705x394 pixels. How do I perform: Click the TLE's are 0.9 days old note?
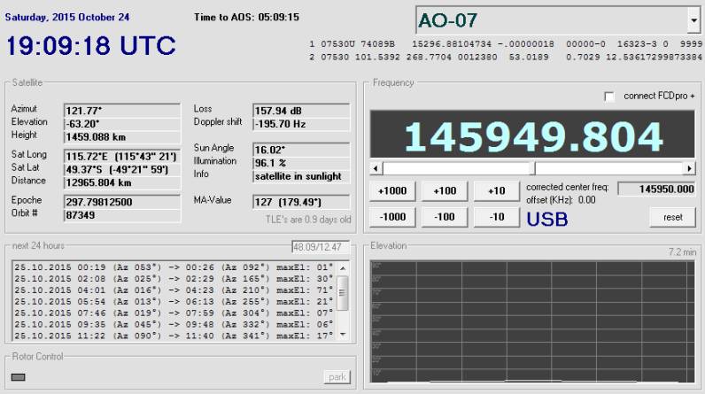(x=308, y=220)
